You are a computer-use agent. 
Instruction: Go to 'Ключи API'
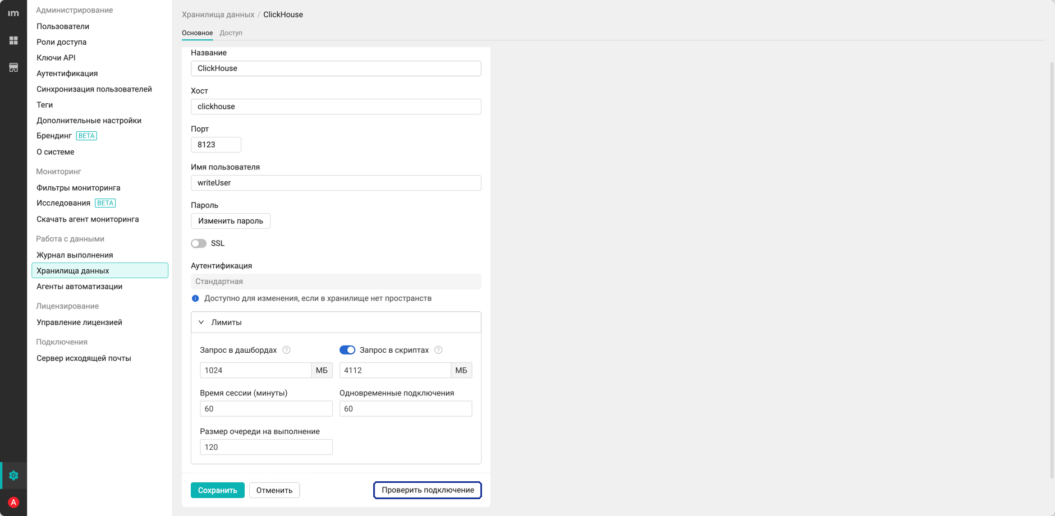click(56, 58)
